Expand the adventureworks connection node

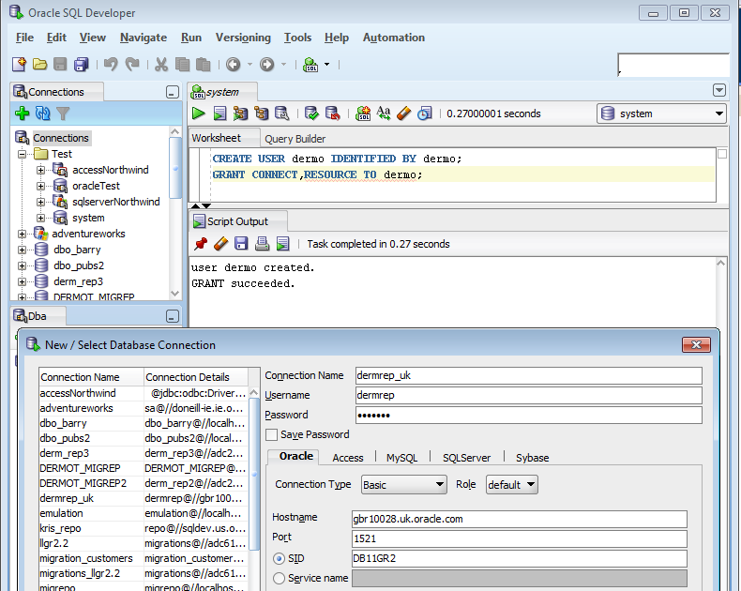coord(22,234)
